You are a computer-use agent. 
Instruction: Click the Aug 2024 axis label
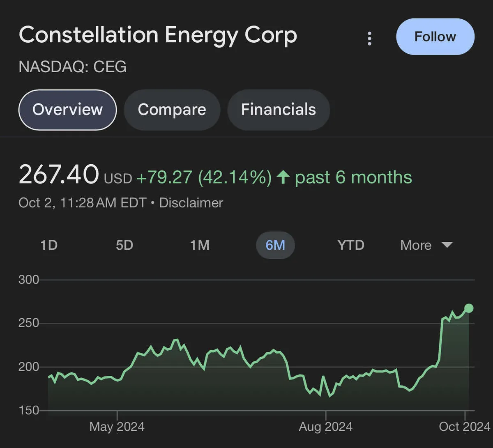click(326, 427)
